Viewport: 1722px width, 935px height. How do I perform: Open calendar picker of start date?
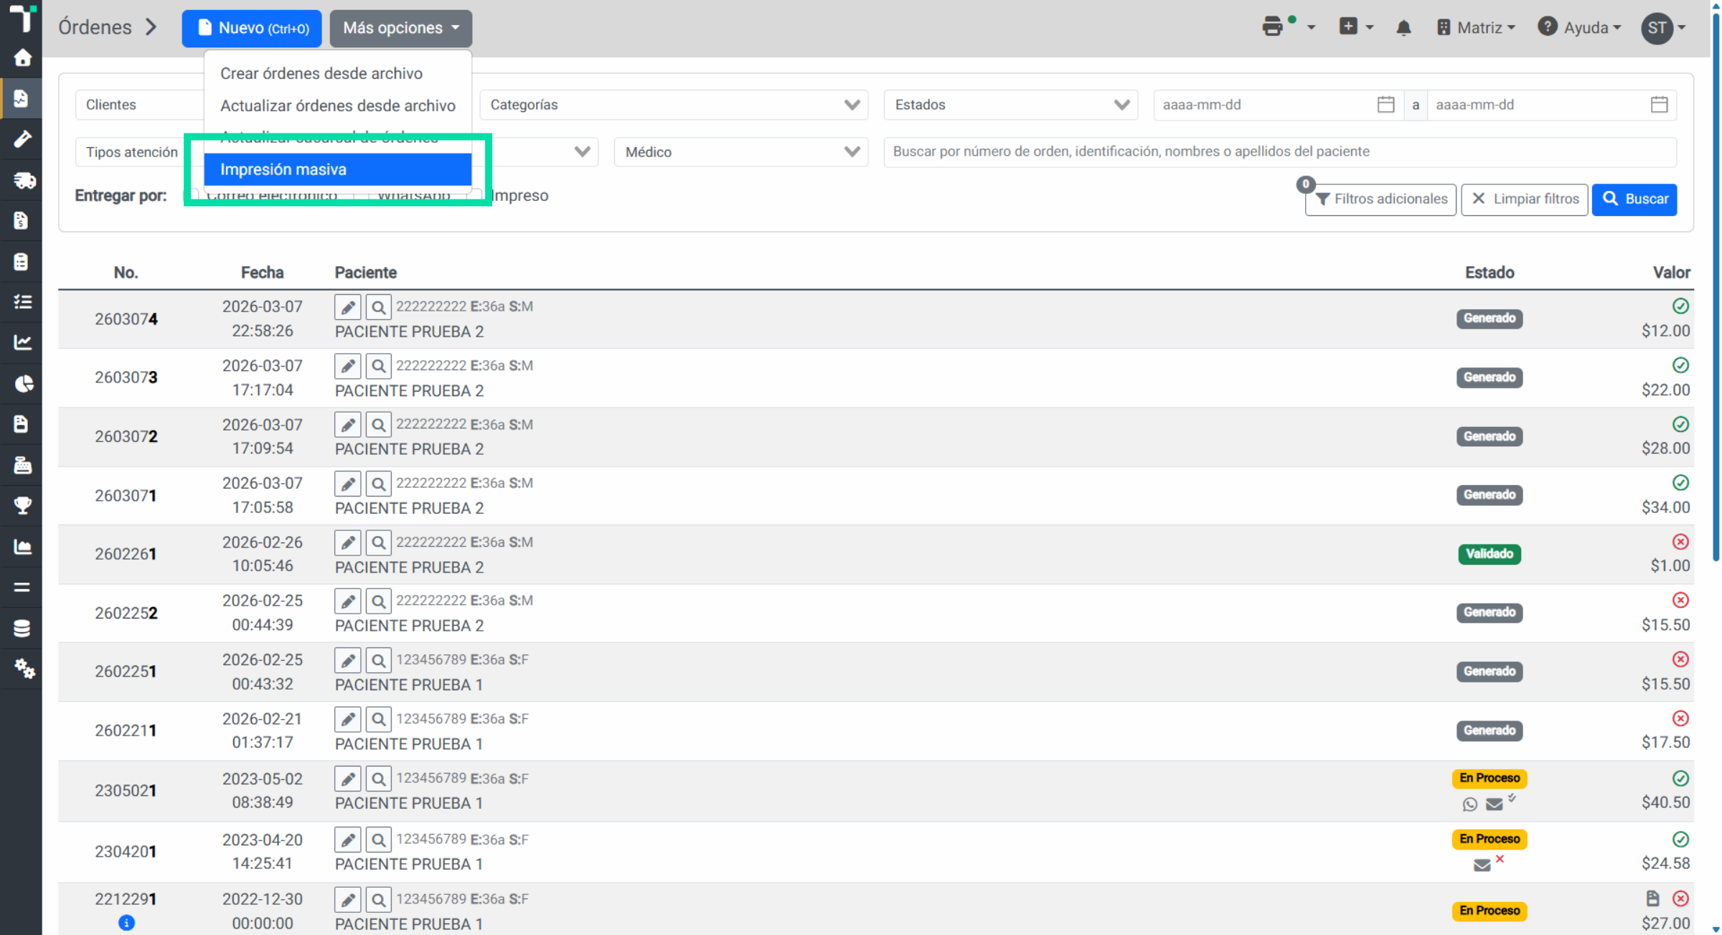(x=1385, y=105)
